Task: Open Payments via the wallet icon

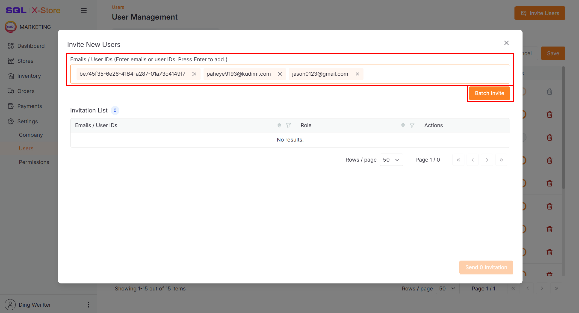Action: click(x=11, y=106)
